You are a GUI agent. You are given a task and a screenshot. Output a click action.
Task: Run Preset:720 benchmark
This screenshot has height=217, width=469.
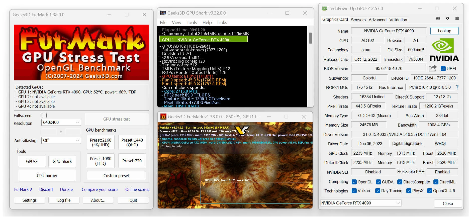132,161
